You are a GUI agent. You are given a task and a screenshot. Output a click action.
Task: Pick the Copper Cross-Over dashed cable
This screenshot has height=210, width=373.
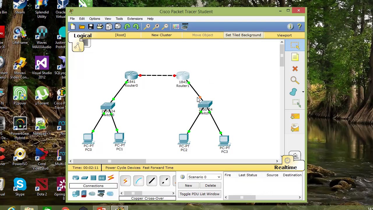[x=165, y=181]
